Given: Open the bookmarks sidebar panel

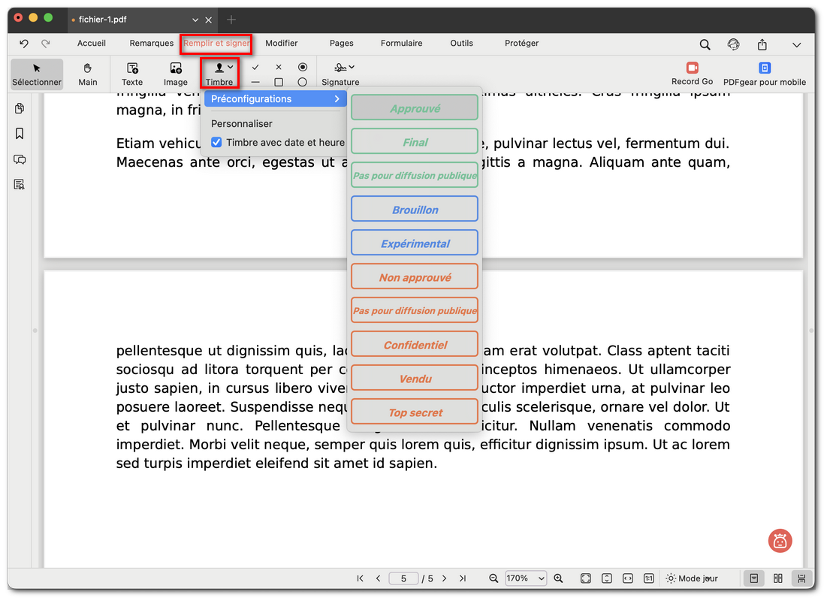Looking at the screenshot, I should tap(20, 134).
